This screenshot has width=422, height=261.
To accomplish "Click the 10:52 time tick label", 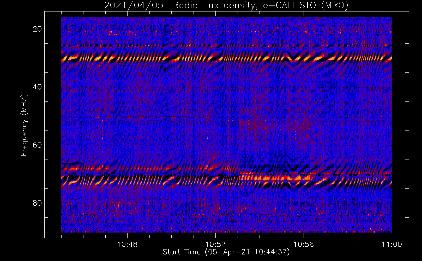I will [x=215, y=245].
